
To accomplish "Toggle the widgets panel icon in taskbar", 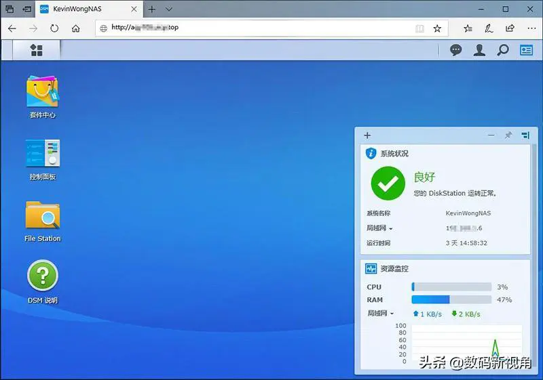I will 526,50.
